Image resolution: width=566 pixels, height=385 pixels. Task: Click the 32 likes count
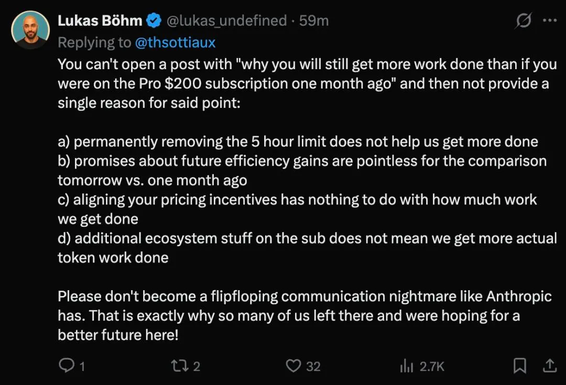tap(313, 366)
